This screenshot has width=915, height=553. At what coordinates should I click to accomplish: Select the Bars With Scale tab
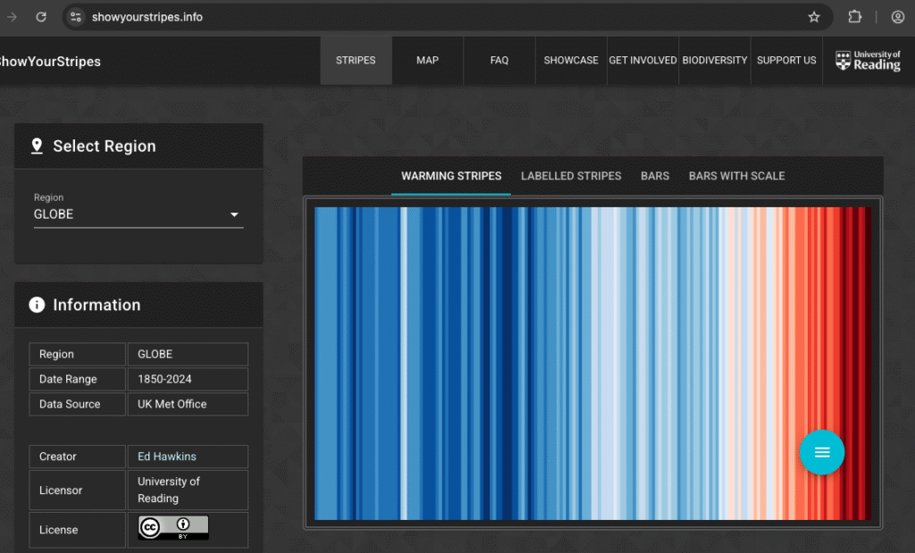click(x=736, y=176)
